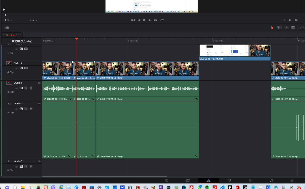Select the Blade edit tool

click(x=293, y=28)
